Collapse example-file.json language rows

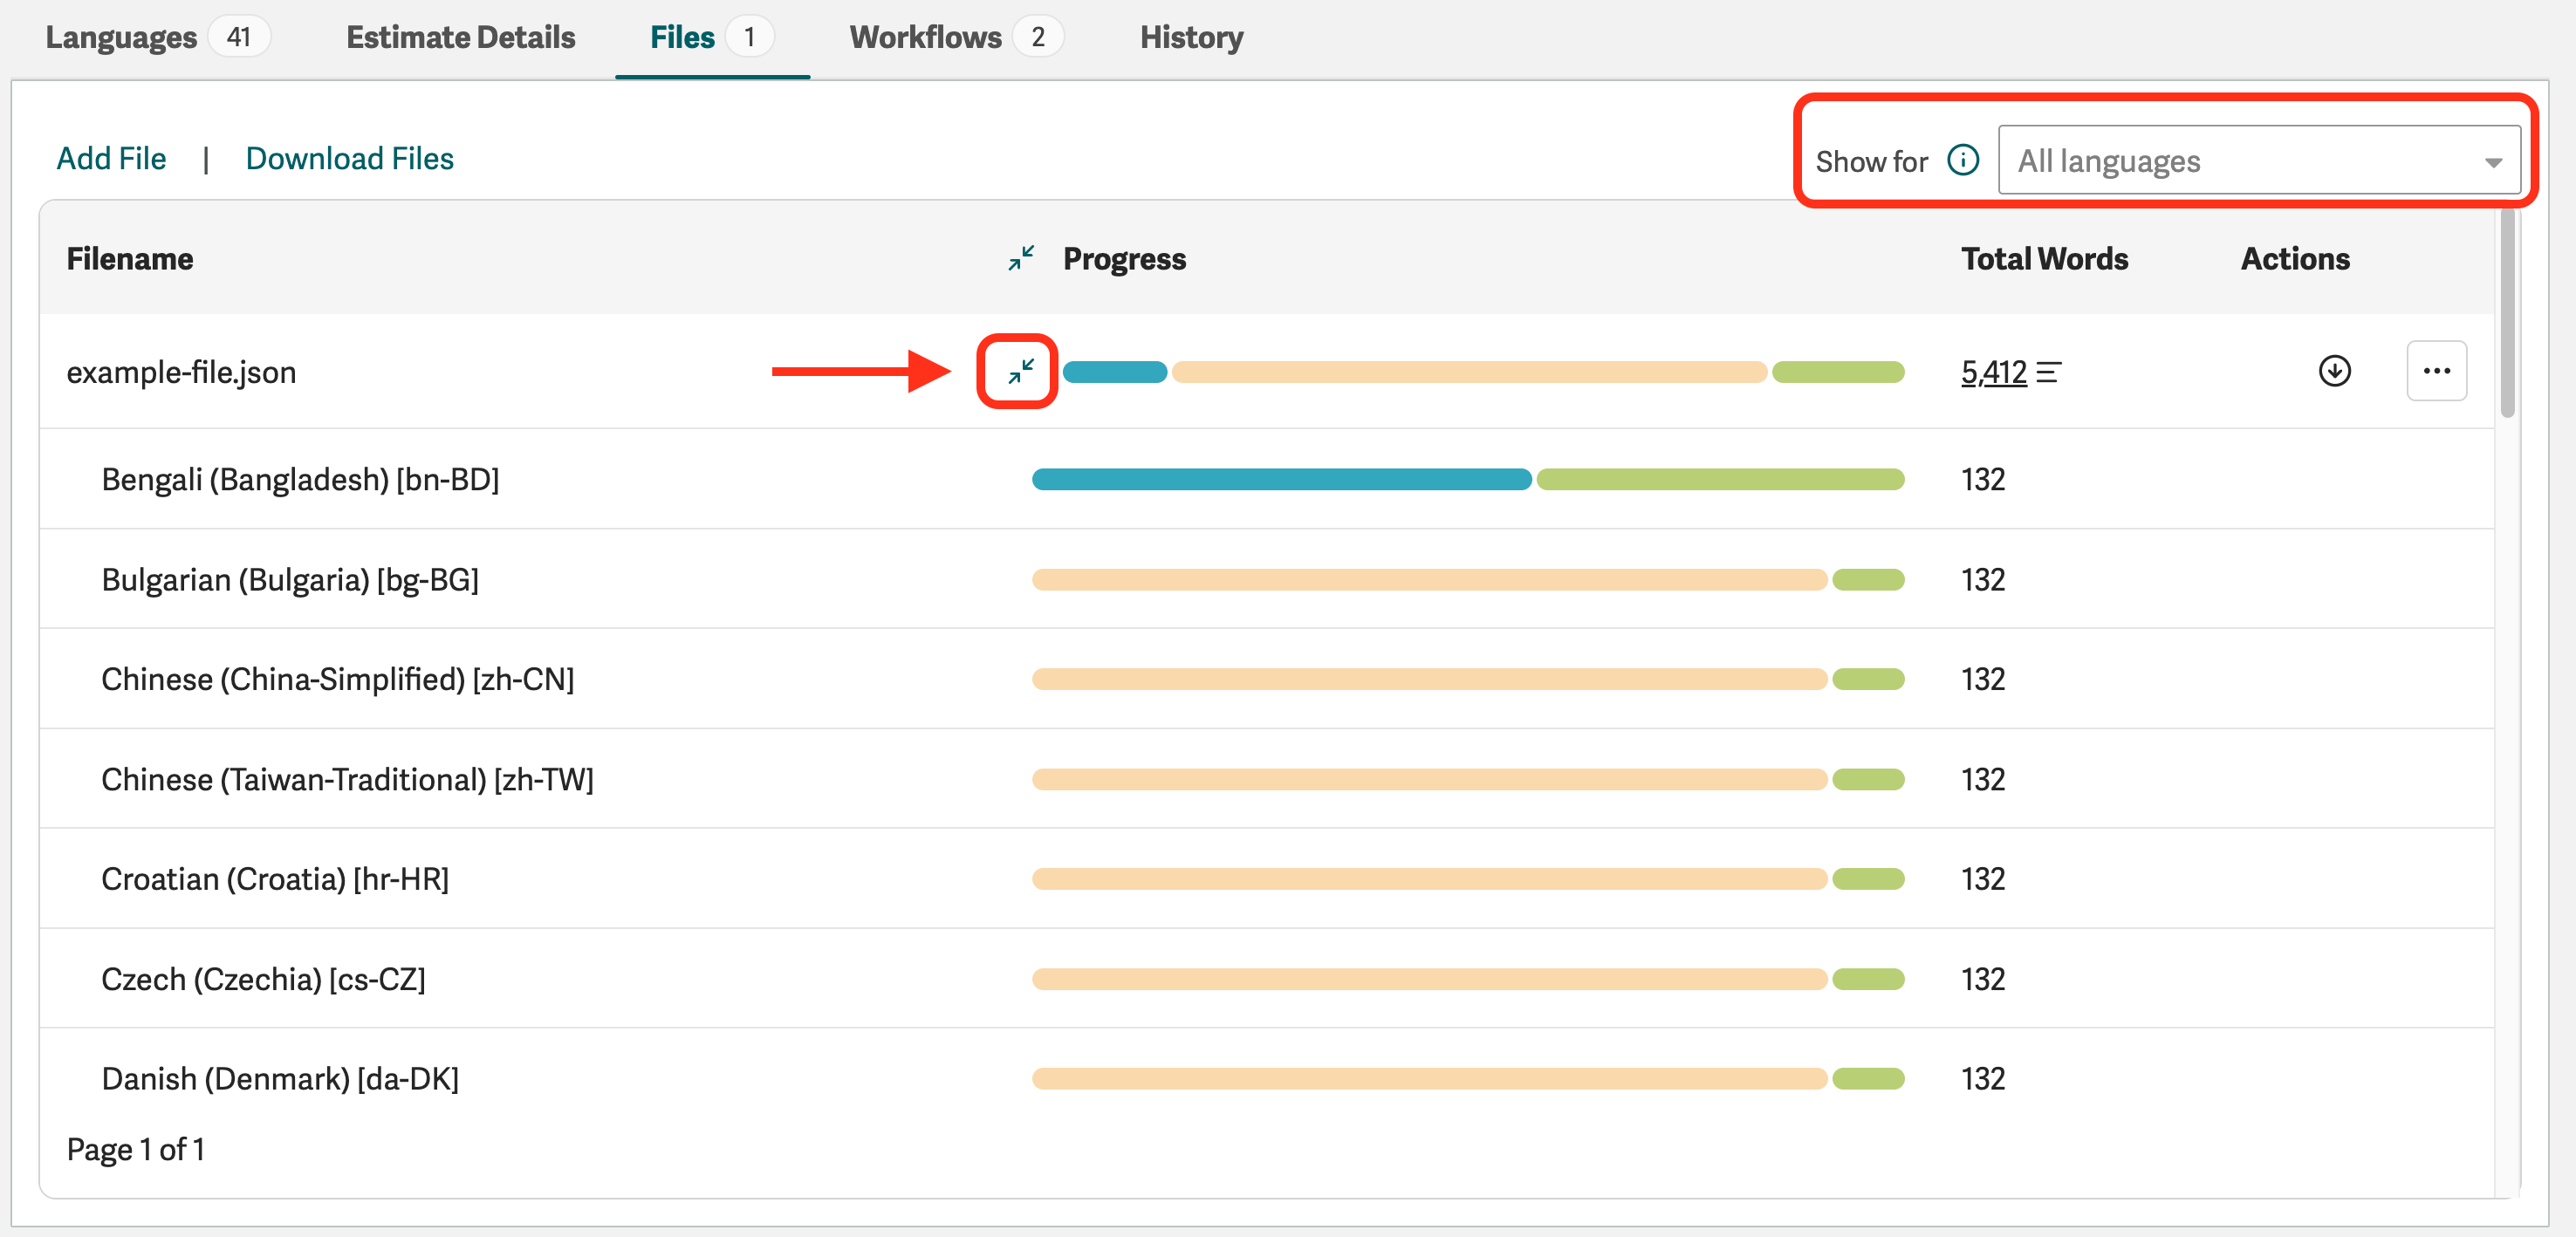[1020, 372]
